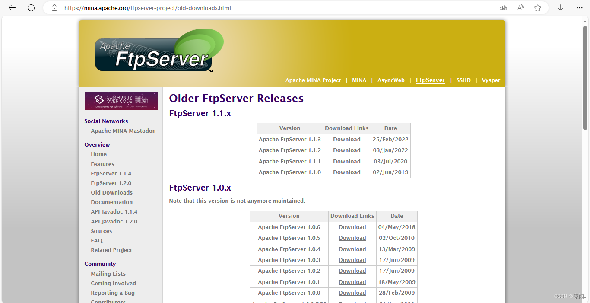590x303 pixels.
Task: Open the Sources sidebar link
Action: [101, 231]
